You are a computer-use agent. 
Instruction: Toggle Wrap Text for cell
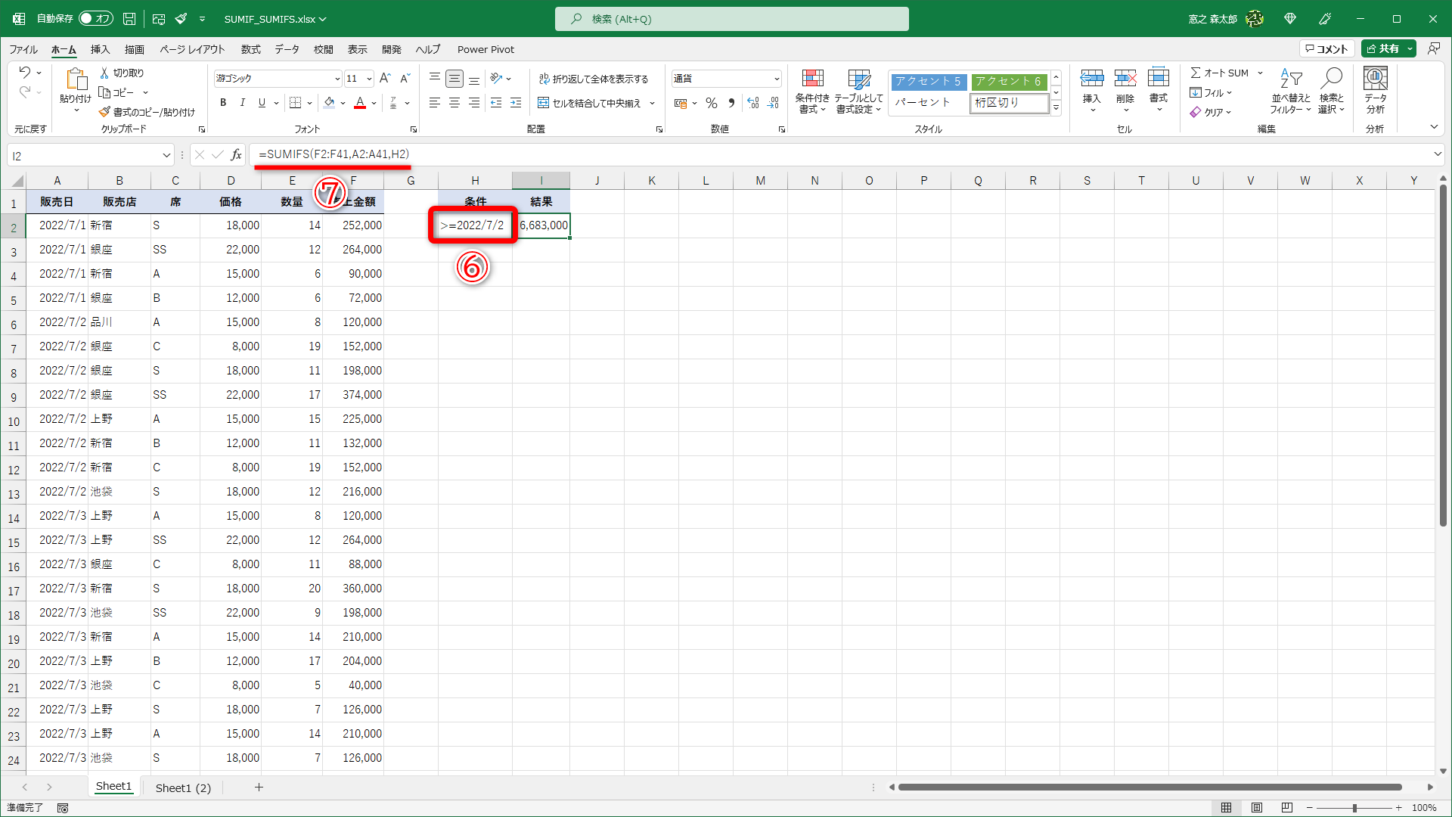[x=594, y=79]
